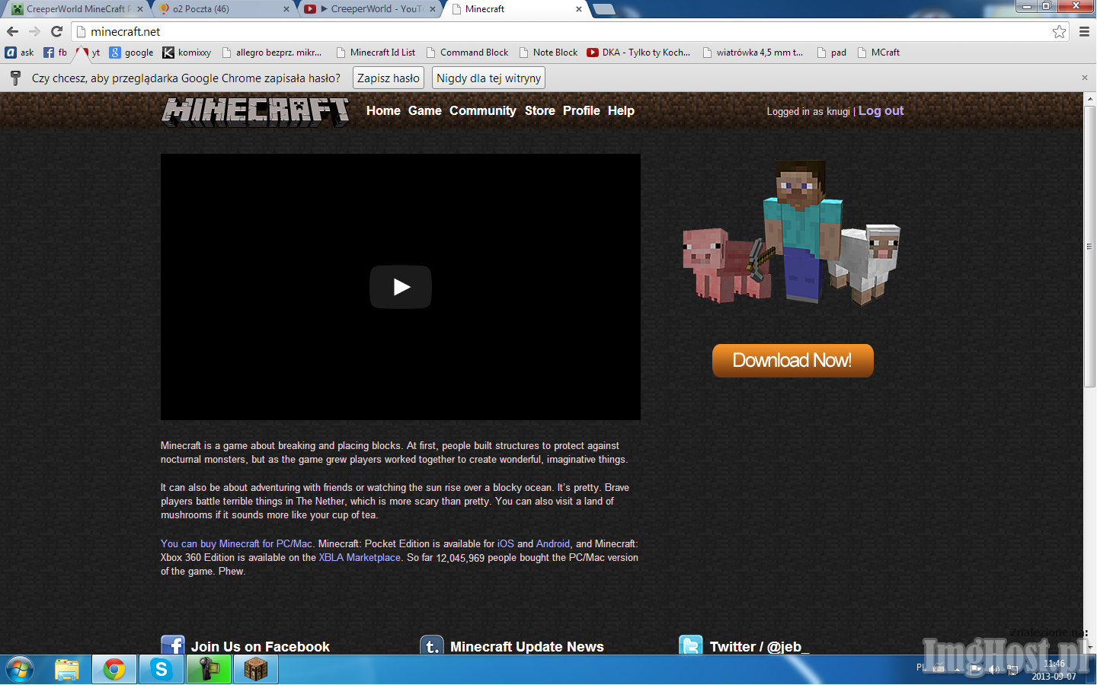Open the fb bookmark

click(56, 53)
